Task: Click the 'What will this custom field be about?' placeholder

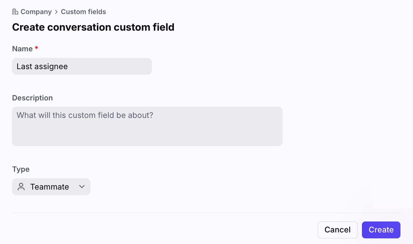Action: click(85, 115)
